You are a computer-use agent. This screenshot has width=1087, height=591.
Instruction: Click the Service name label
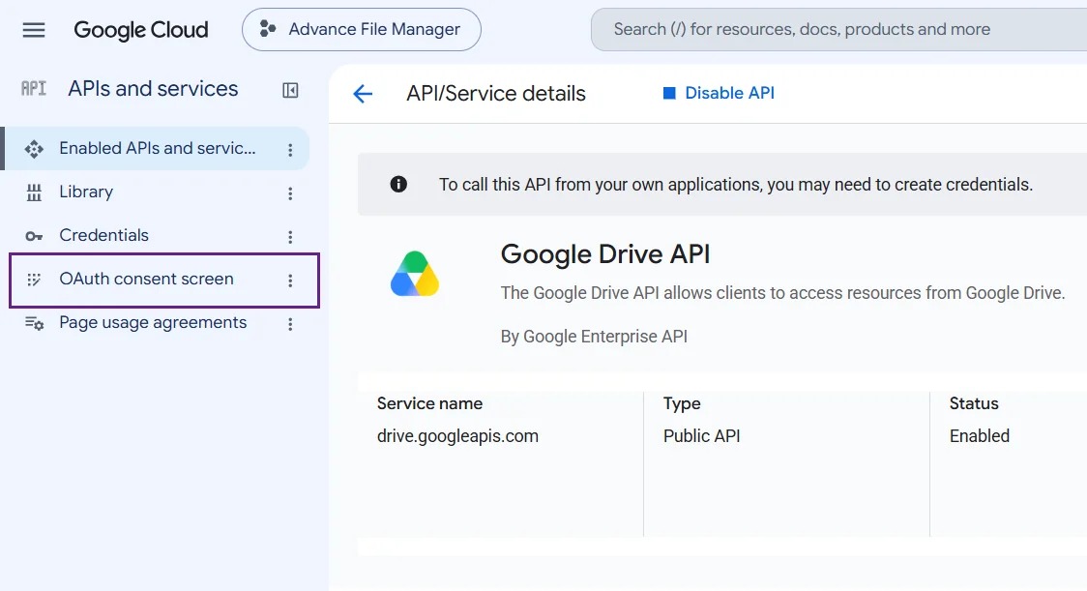(429, 403)
